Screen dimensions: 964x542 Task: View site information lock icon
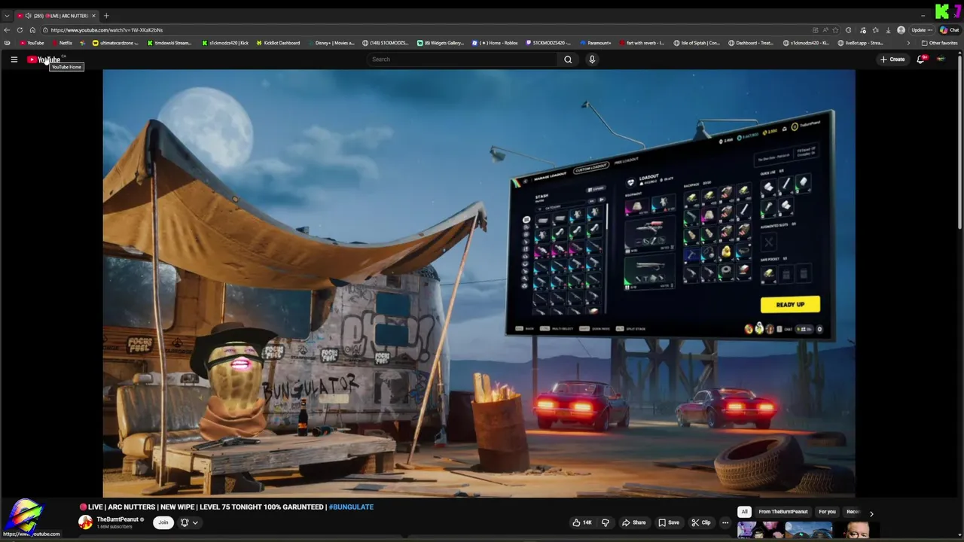pyautogui.click(x=45, y=30)
